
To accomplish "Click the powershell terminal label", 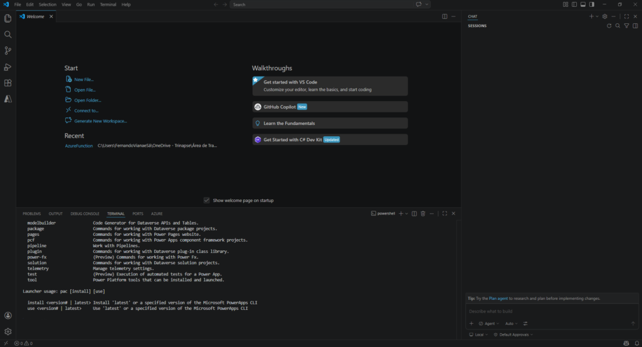I will tap(383, 213).
